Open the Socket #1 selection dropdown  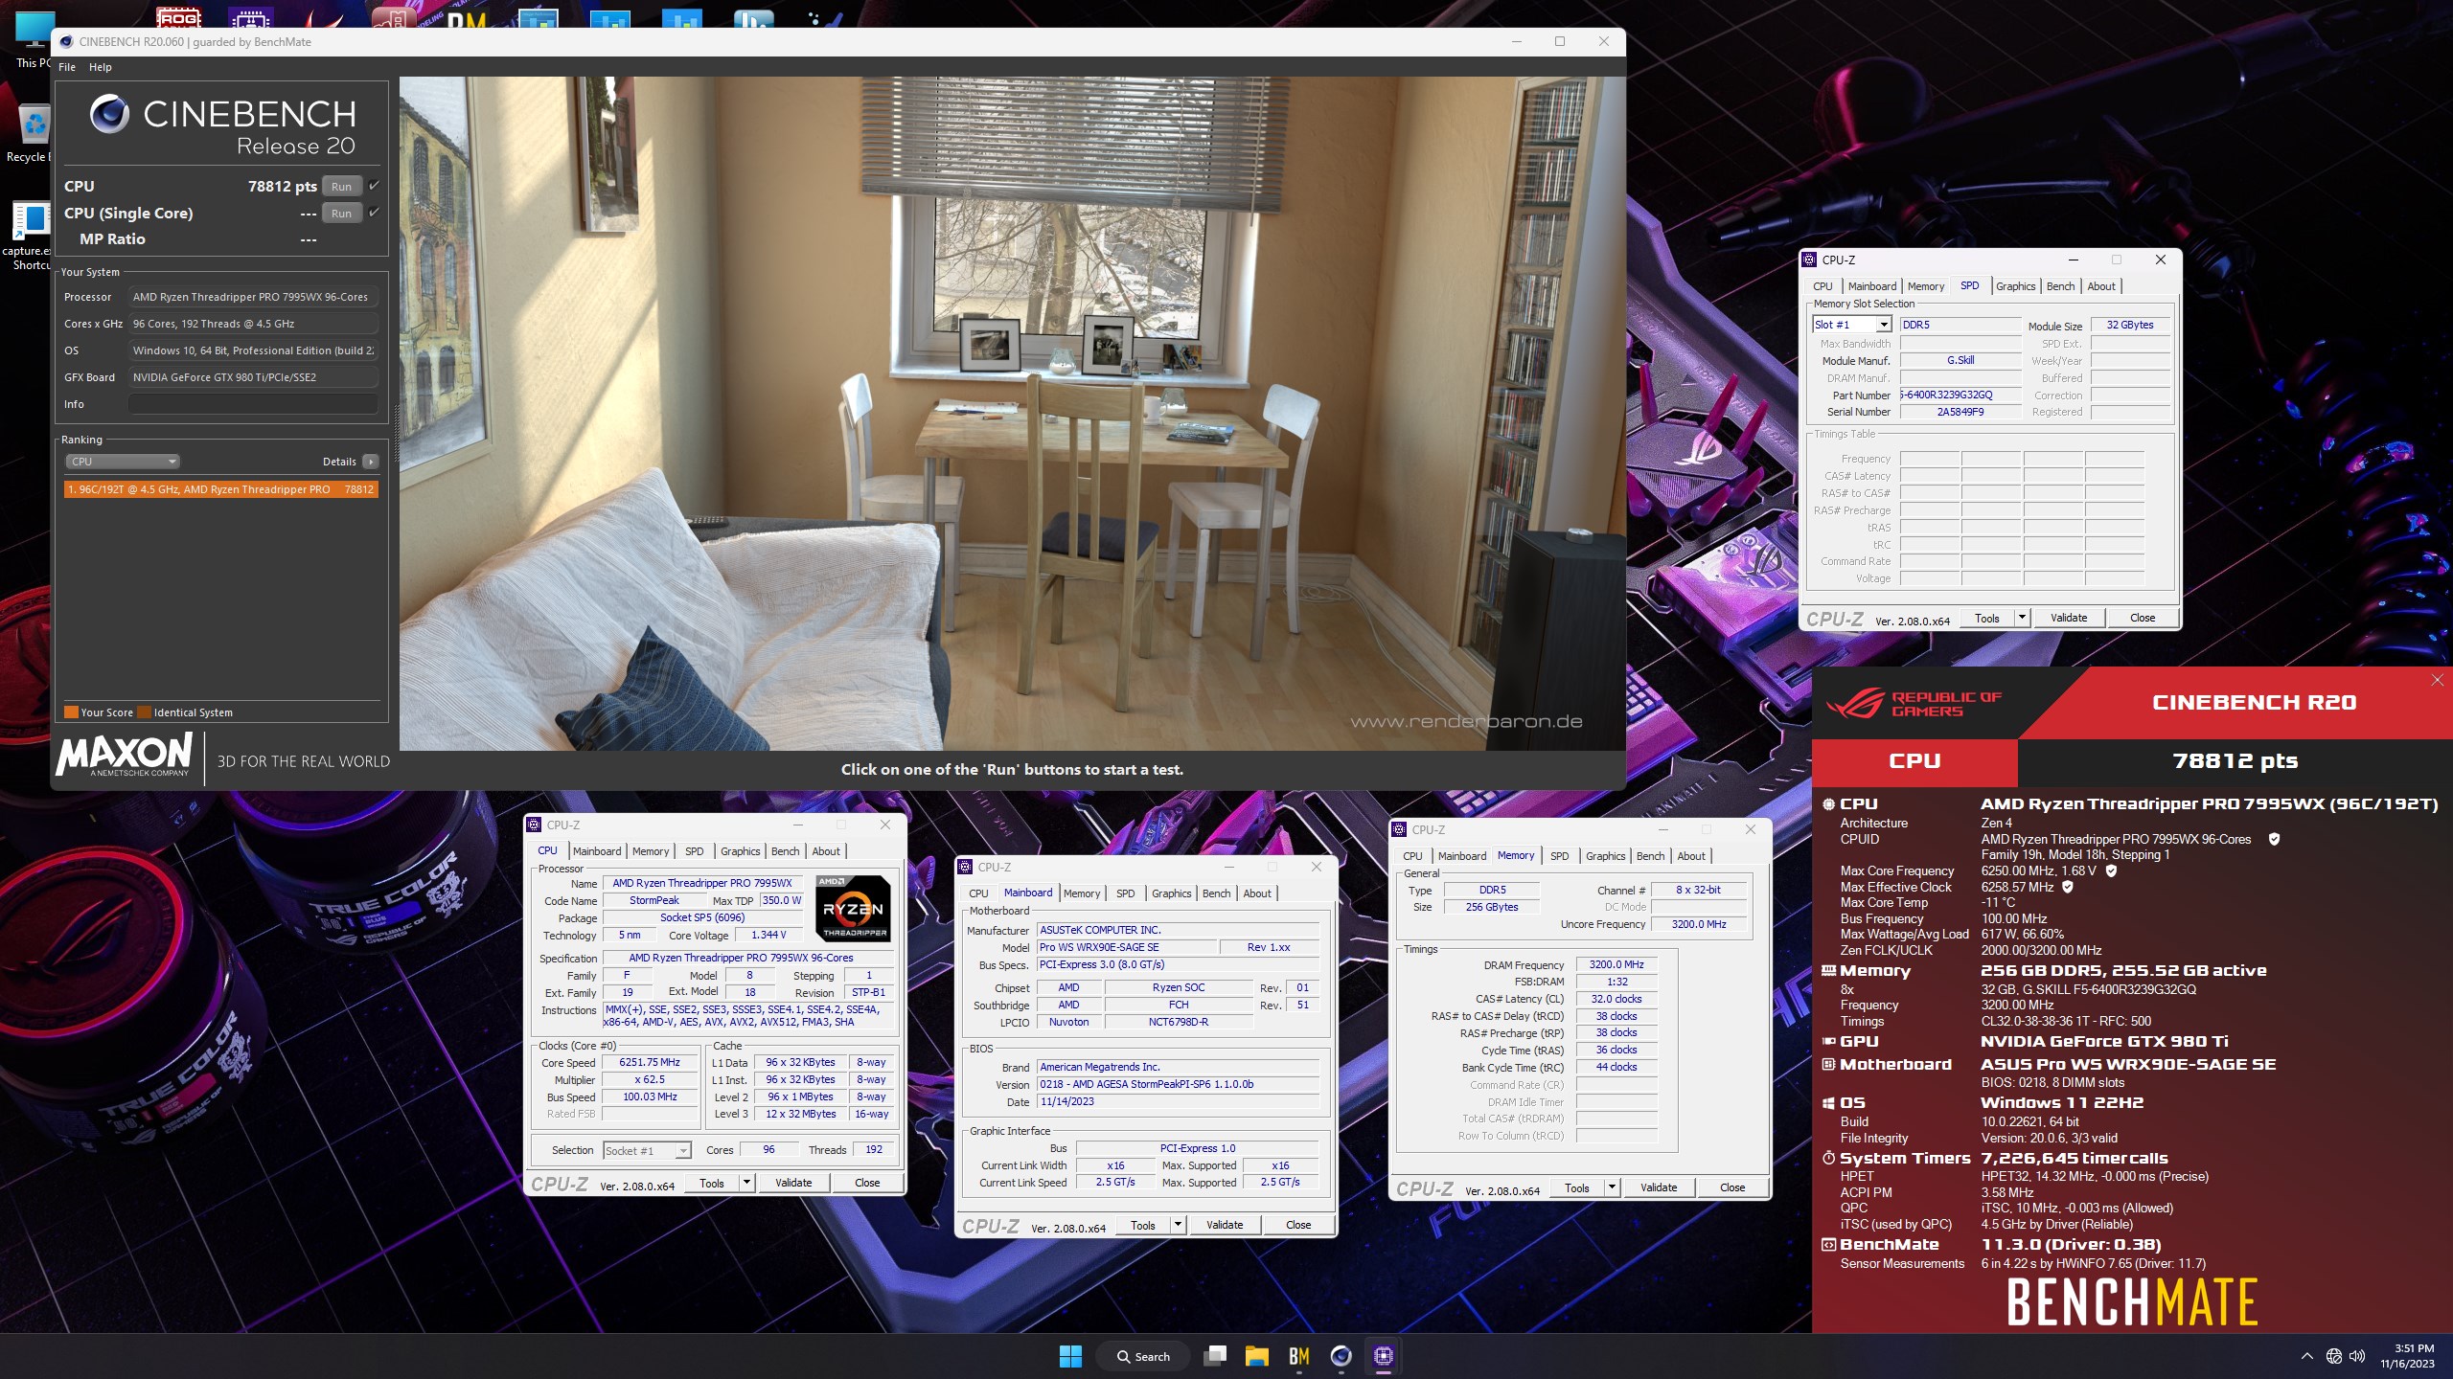[x=647, y=1150]
